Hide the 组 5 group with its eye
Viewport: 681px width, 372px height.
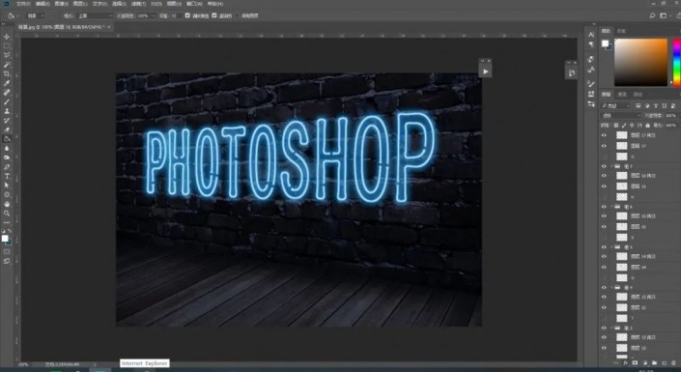[604, 246]
